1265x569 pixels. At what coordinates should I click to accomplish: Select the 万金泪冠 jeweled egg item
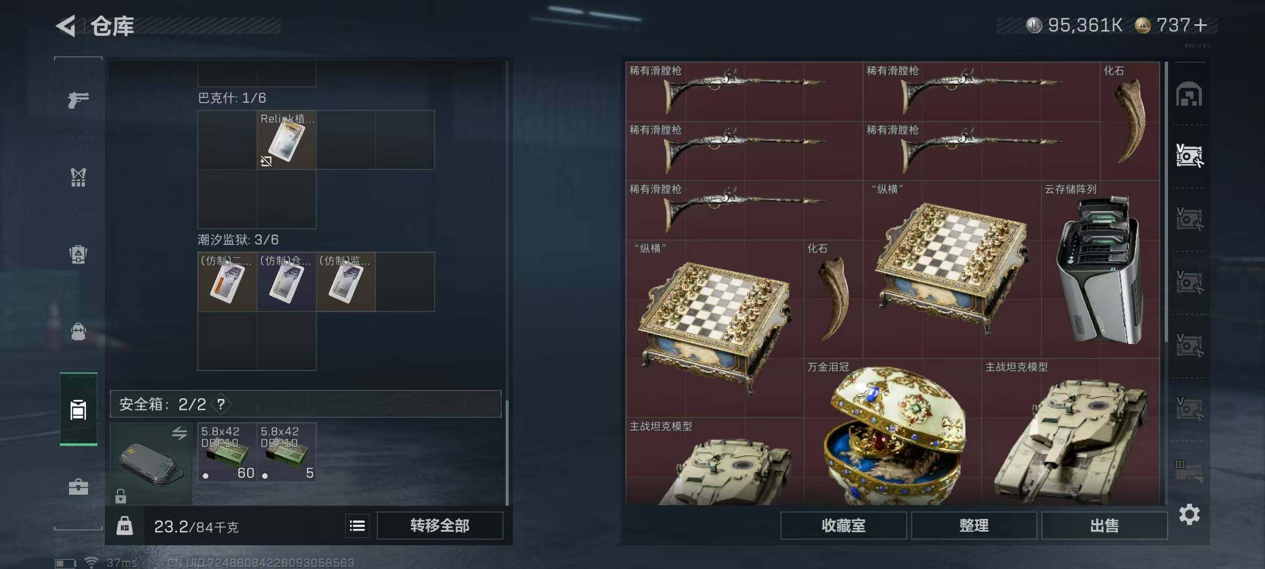(893, 432)
